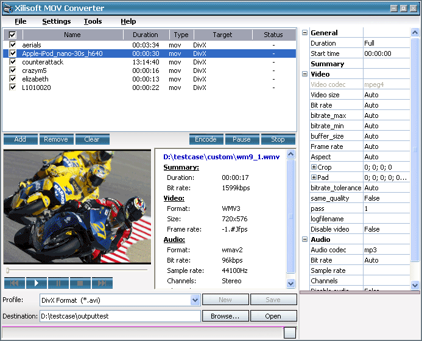
Task: Start preview with the play button
Action: (x=37, y=283)
